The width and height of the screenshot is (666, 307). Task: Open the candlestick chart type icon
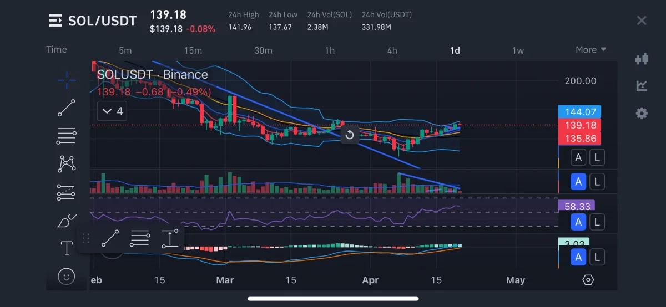pos(642,59)
